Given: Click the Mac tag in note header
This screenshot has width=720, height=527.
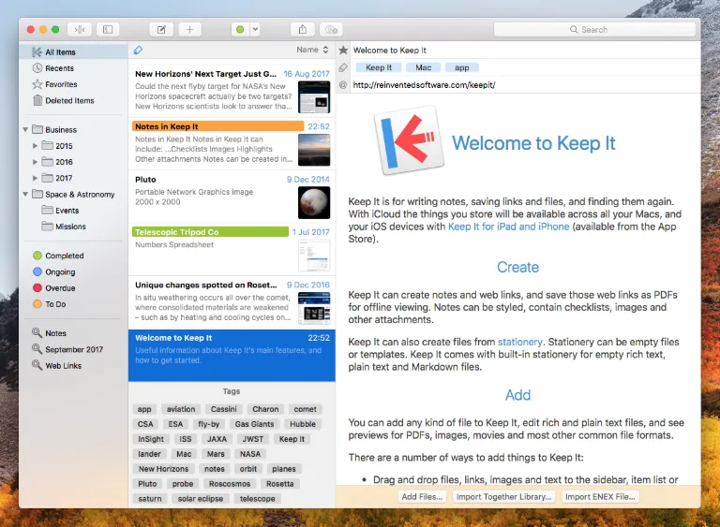Looking at the screenshot, I should pyautogui.click(x=424, y=68).
